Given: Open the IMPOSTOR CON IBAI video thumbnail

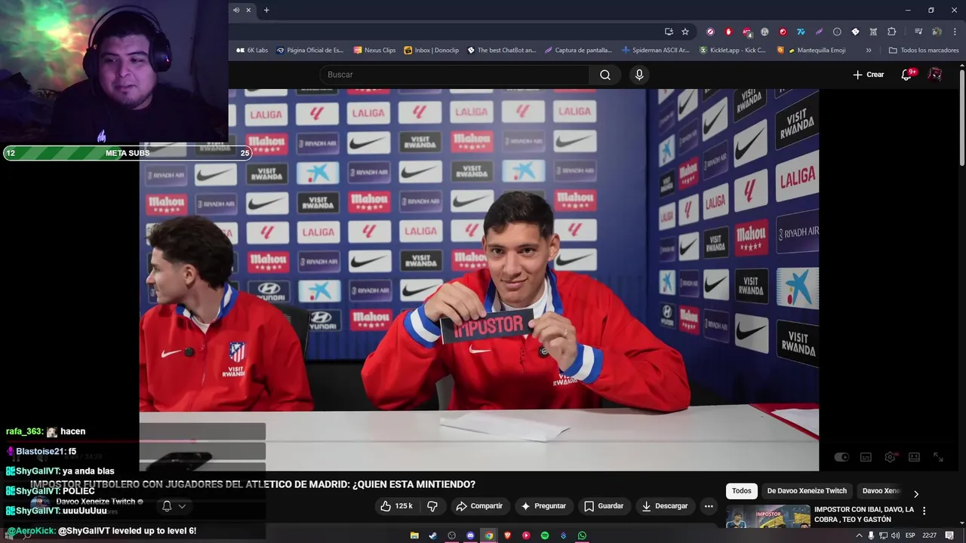Looking at the screenshot, I should (x=768, y=516).
